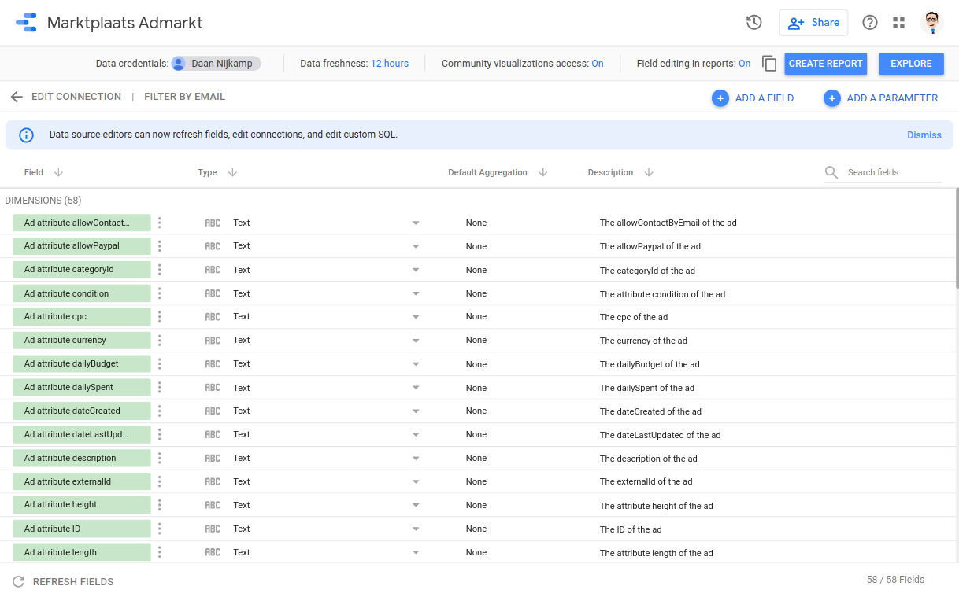Click description 'The dailySpent of the ad'
The width and height of the screenshot is (959, 597).
point(647,388)
